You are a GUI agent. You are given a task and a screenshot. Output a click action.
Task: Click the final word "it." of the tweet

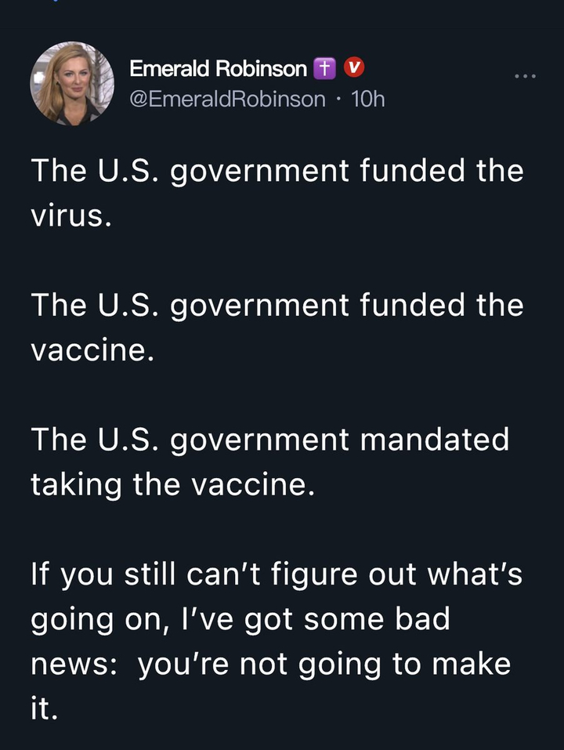[x=44, y=709]
